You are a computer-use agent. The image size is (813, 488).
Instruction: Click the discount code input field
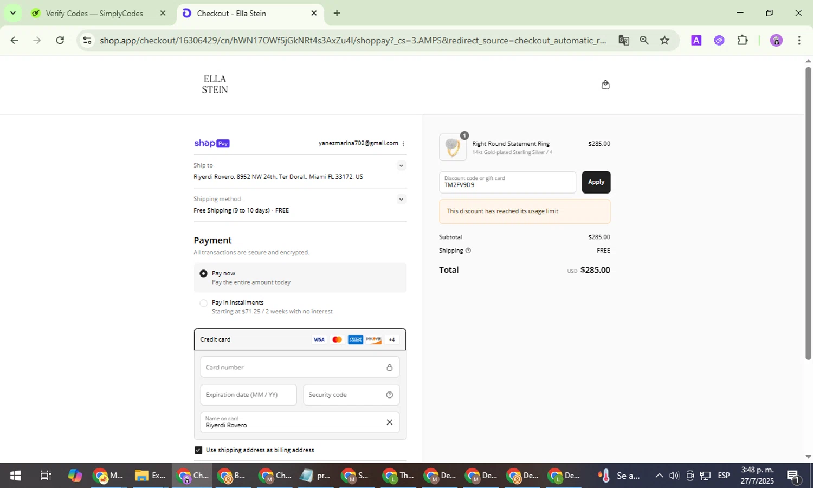[508, 182]
